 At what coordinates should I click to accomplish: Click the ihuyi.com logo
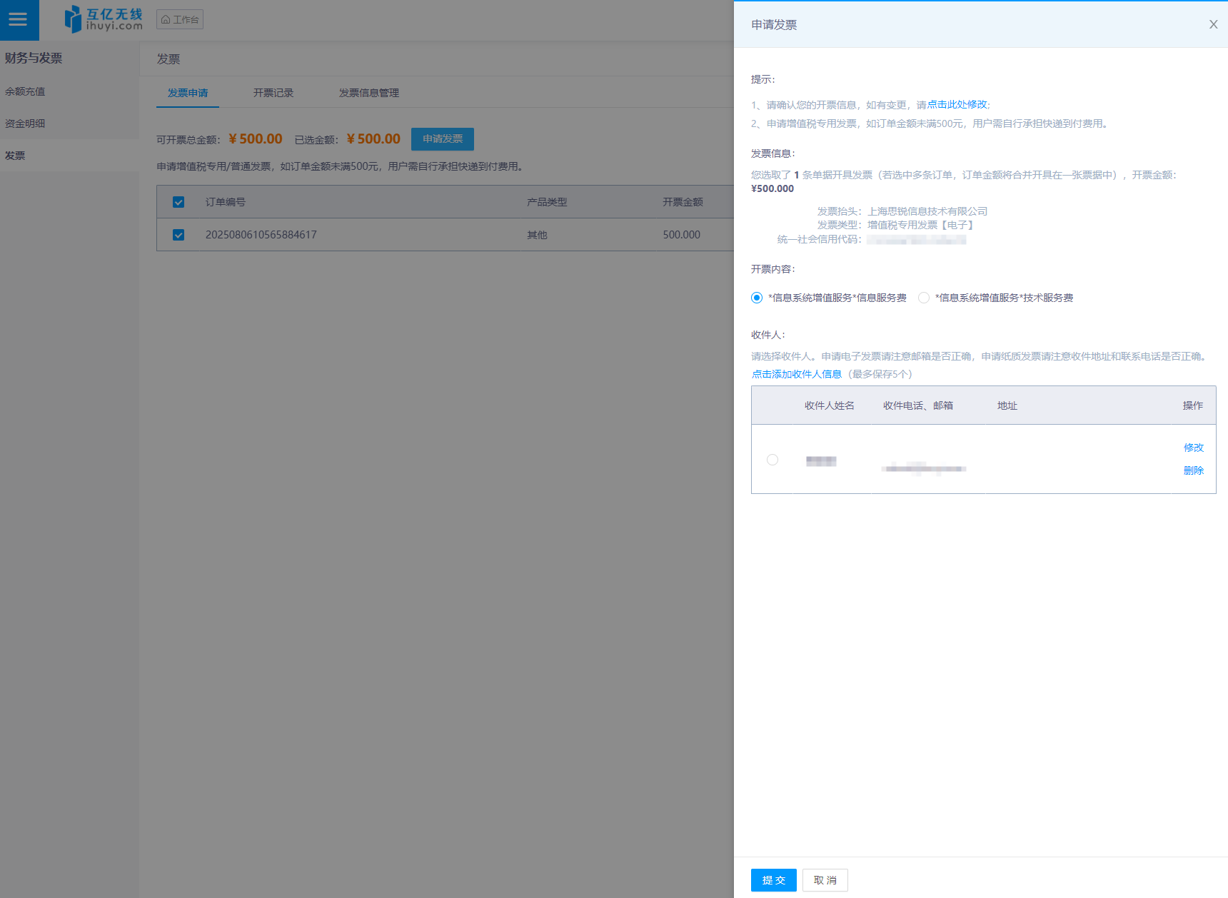coord(104,19)
